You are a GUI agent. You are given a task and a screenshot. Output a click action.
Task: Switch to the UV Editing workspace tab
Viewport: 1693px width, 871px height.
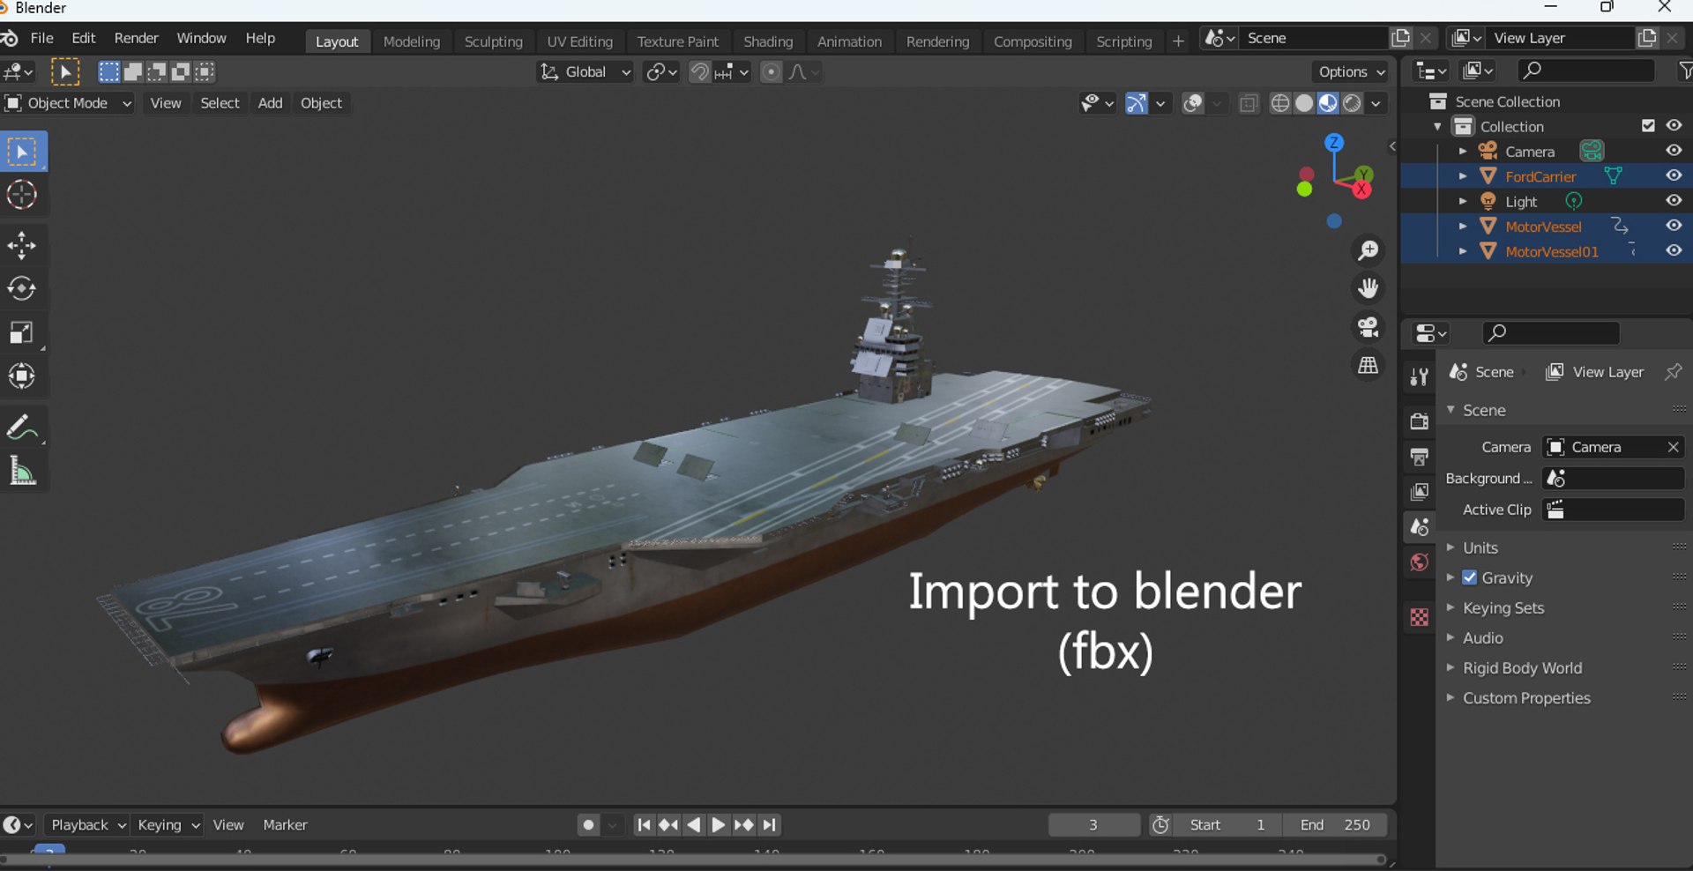(x=579, y=41)
